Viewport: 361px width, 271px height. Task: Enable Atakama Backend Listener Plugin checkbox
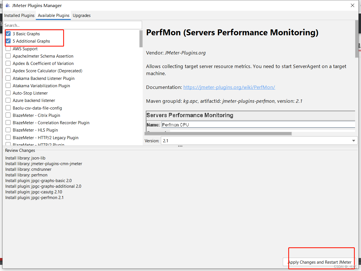8,78
